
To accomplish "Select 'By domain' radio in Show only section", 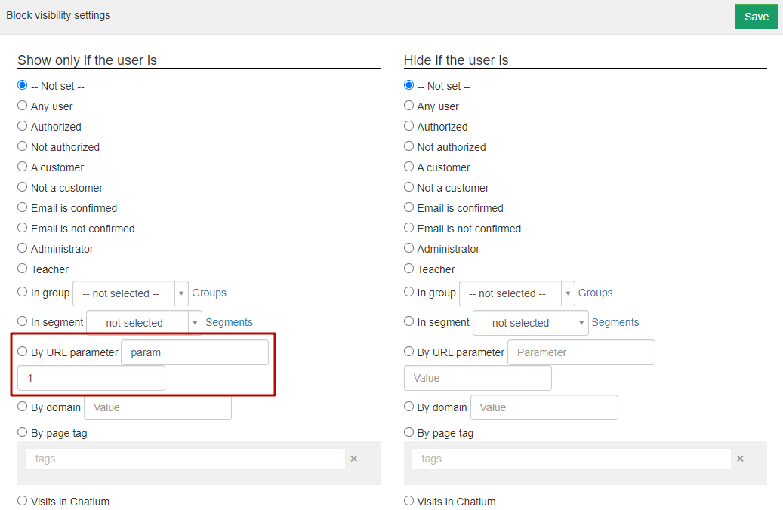I will (23, 407).
